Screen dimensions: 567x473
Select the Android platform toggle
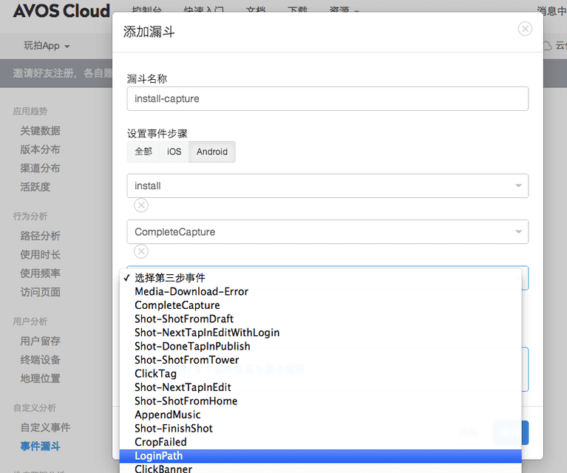coord(212,152)
